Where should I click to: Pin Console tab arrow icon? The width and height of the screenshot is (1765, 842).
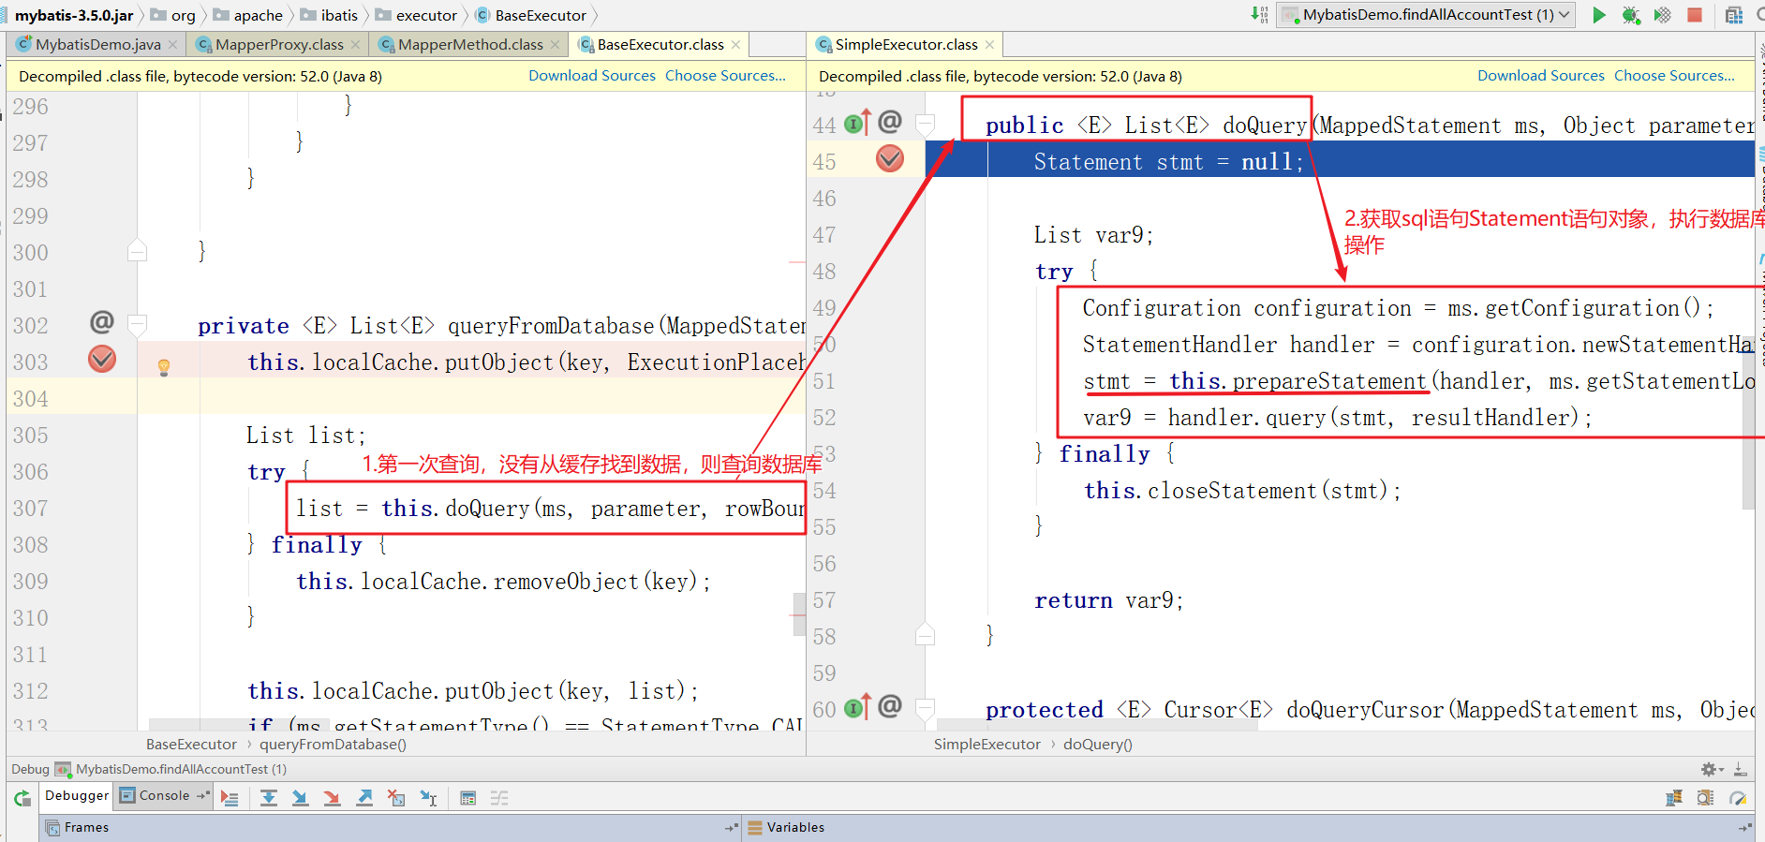pos(202,795)
